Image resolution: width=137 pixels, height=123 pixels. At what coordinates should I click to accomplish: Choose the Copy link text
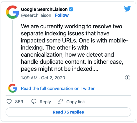pos(75,102)
